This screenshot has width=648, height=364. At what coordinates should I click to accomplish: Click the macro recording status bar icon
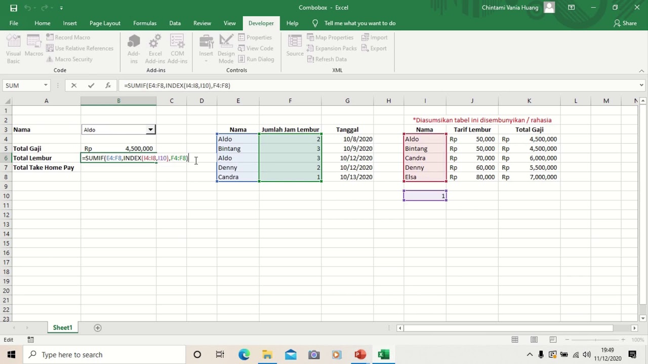pos(30,340)
